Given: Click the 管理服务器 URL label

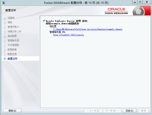Looking at the screenshot, I should (x=57, y=32).
